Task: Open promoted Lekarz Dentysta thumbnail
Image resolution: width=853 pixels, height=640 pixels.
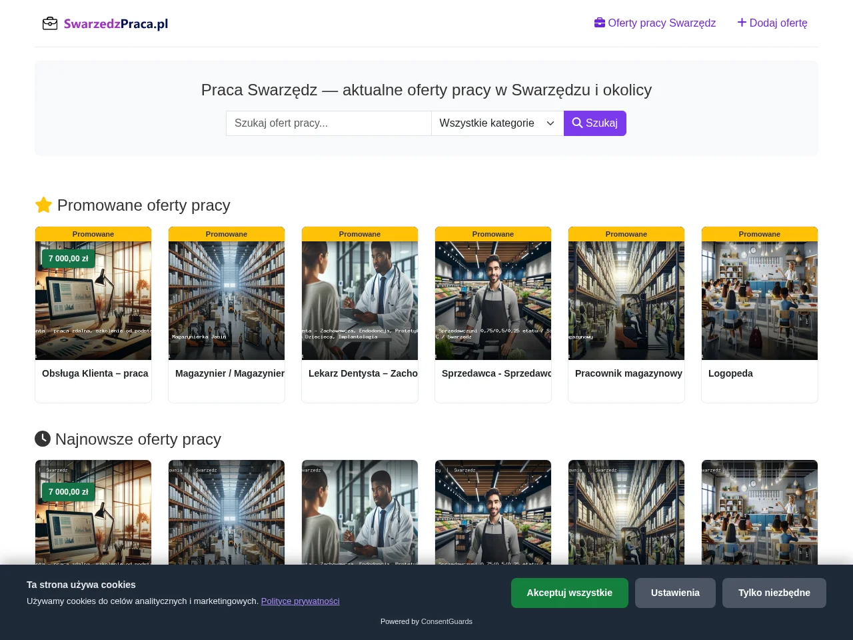Action: tap(360, 301)
